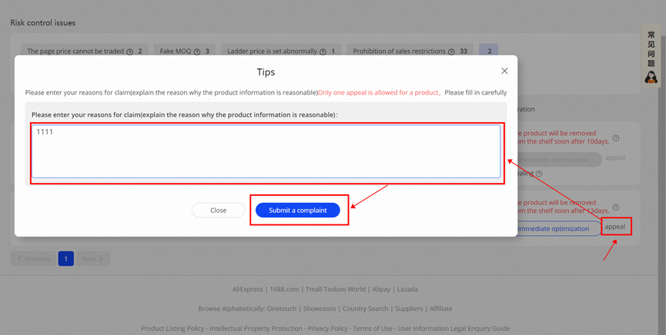The width and height of the screenshot is (666, 335).
Task: Go to page 1 in pagination
Action: tap(65, 259)
